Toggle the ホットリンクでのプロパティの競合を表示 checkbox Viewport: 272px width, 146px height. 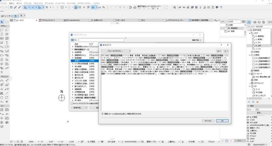point(72,103)
